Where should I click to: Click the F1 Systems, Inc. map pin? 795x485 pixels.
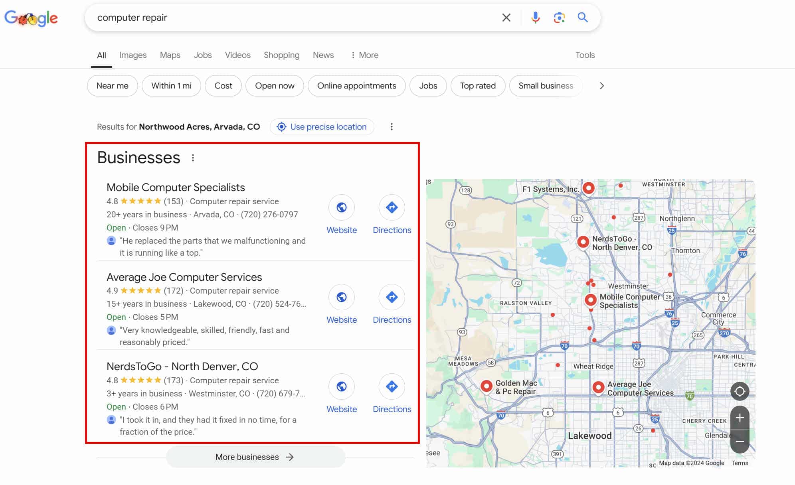click(588, 188)
